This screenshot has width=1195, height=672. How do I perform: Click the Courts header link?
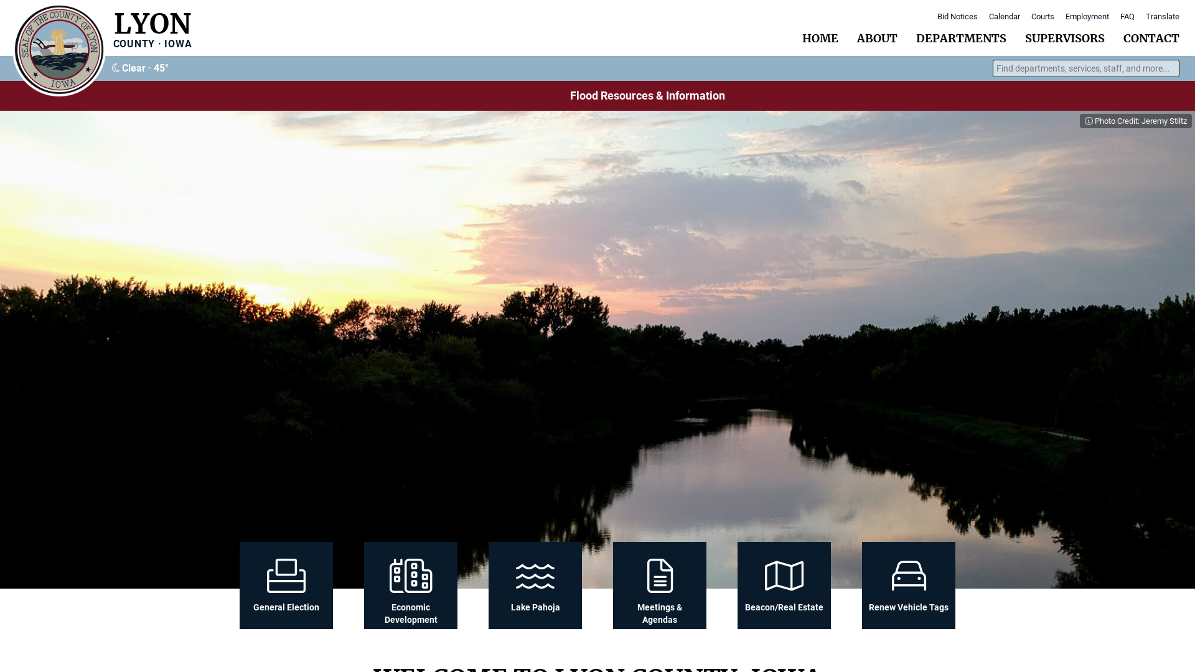[1043, 16]
